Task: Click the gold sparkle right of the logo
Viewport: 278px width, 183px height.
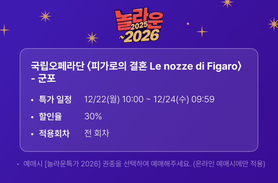Action: [x=202, y=31]
